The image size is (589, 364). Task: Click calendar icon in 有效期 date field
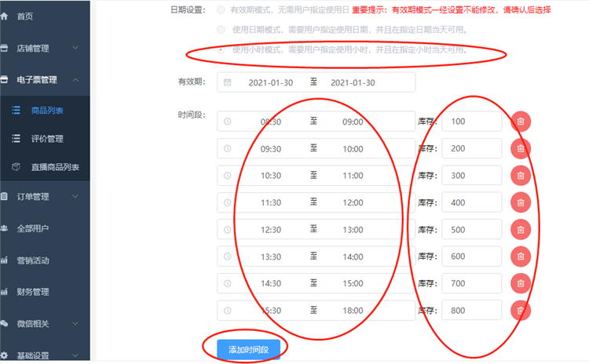click(228, 82)
